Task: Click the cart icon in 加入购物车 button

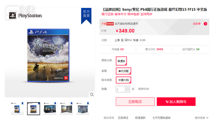Action: pyautogui.click(x=167, y=102)
